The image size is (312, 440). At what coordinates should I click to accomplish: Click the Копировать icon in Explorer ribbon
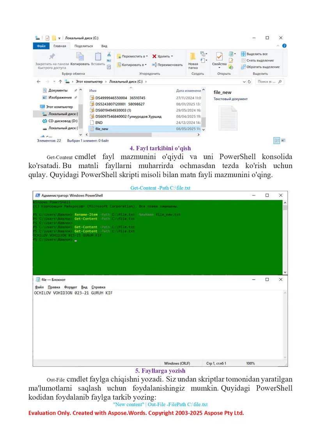pos(80,56)
